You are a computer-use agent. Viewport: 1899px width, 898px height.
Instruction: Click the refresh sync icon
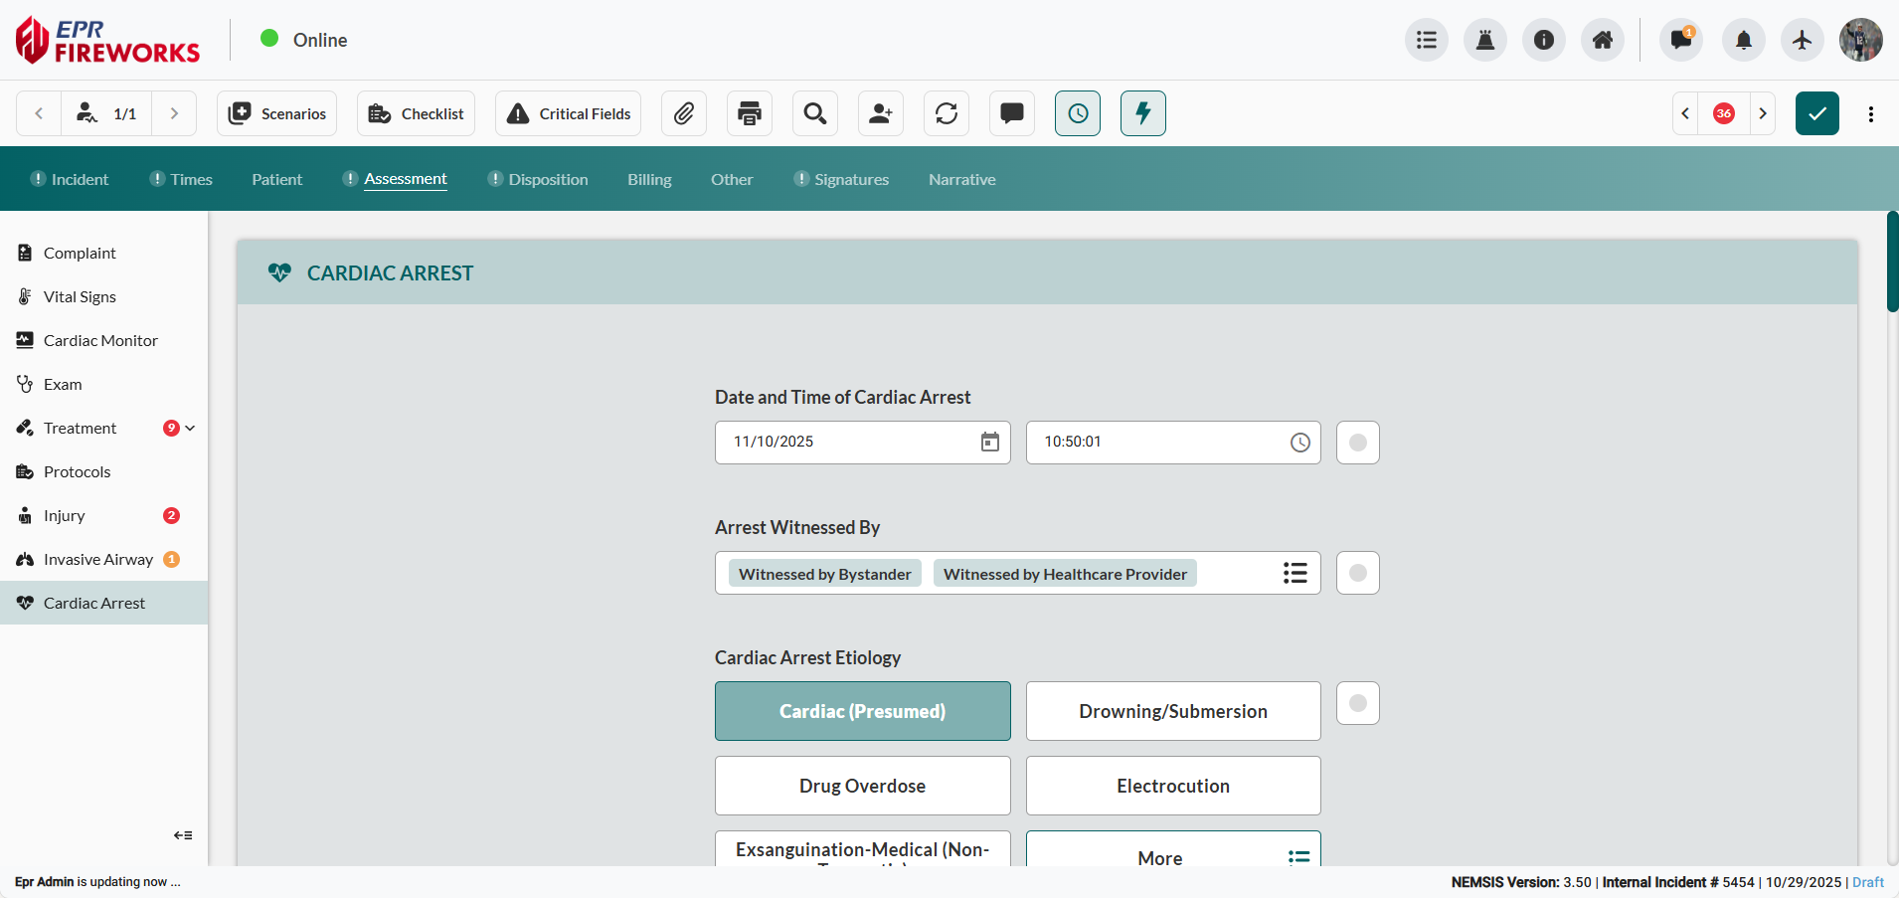pyautogui.click(x=947, y=113)
